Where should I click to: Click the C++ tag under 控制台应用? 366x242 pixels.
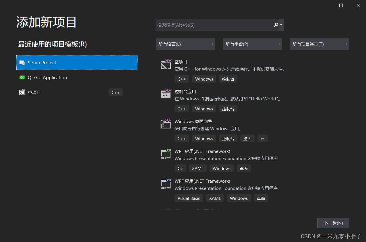(x=182, y=109)
